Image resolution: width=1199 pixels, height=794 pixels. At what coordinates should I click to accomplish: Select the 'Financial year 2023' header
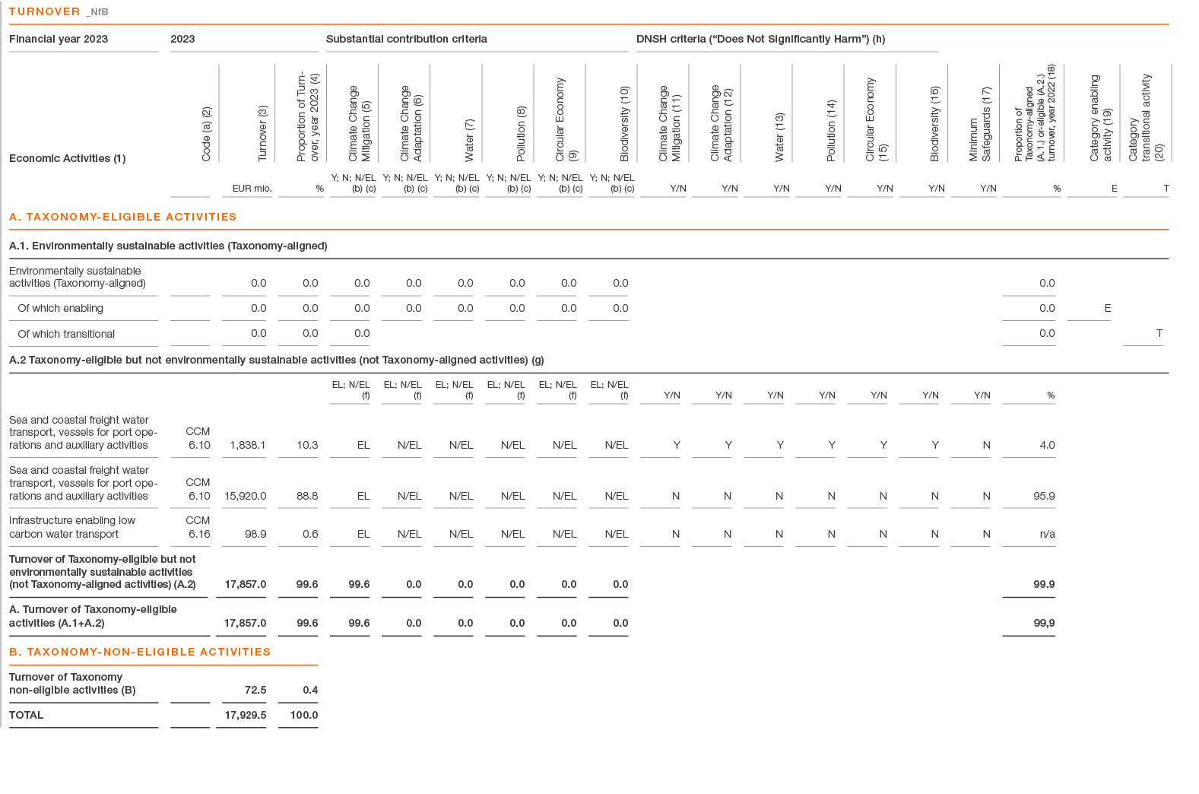pyautogui.click(x=59, y=39)
